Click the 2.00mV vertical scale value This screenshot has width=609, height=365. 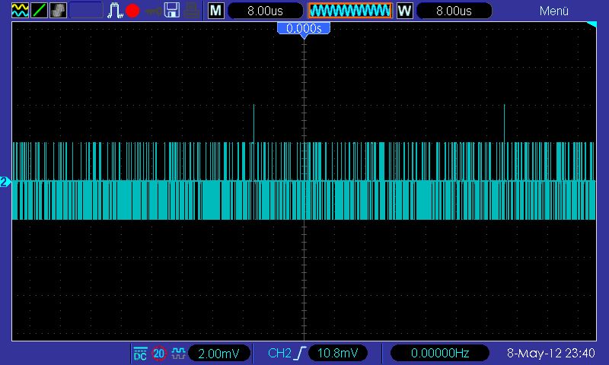click(x=218, y=354)
